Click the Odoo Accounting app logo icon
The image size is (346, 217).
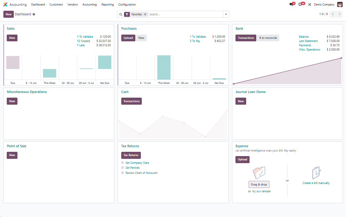pos(5,5)
